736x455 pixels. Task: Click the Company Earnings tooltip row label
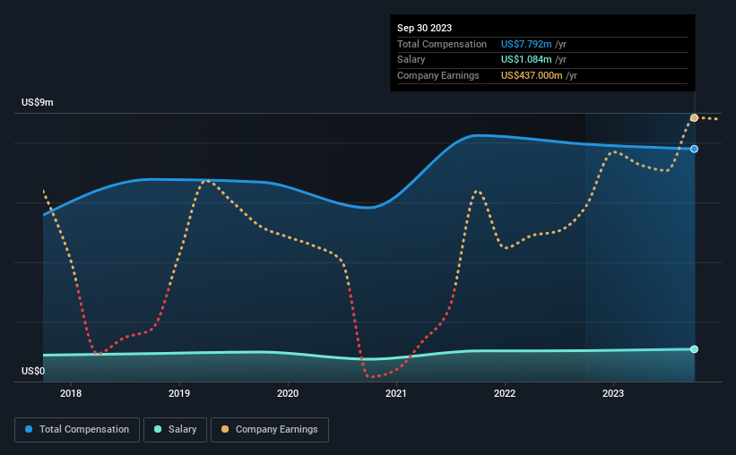[x=438, y=75]
